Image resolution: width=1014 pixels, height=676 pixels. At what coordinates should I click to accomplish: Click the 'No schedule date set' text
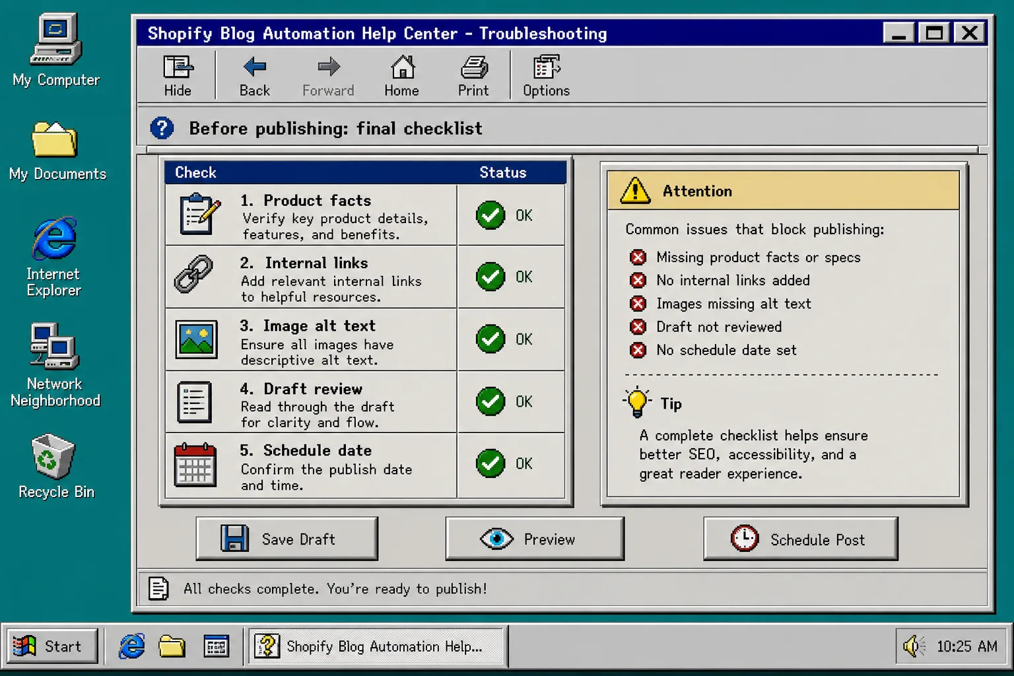[726, 350]
